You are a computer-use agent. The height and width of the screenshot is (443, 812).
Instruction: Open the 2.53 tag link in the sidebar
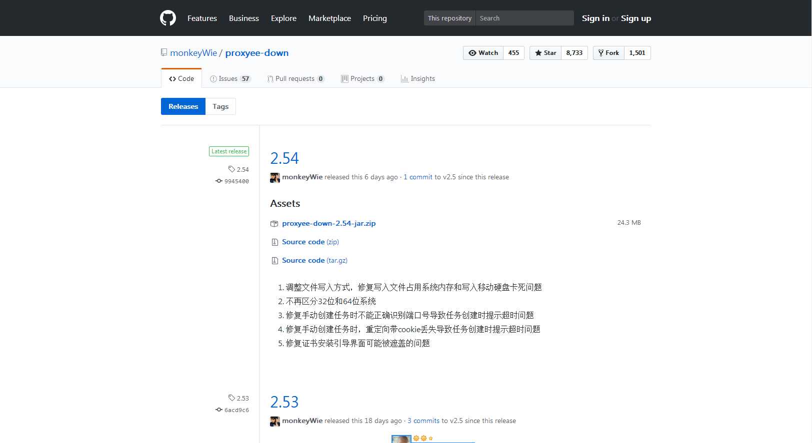click(x=238, y=398)
